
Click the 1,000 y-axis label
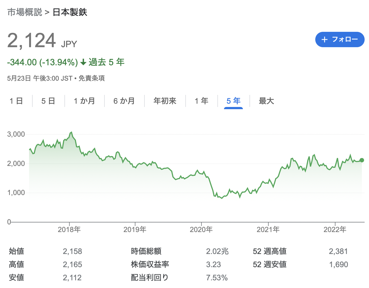click(16, 193)
